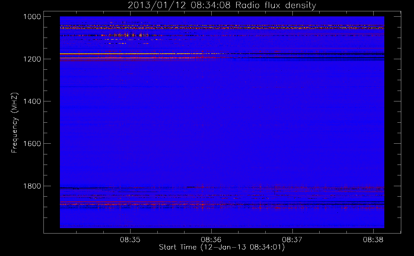This screenshot has height=256, width=414.
Task: Click the 08:37 time tick label
Action: (292, 240)
